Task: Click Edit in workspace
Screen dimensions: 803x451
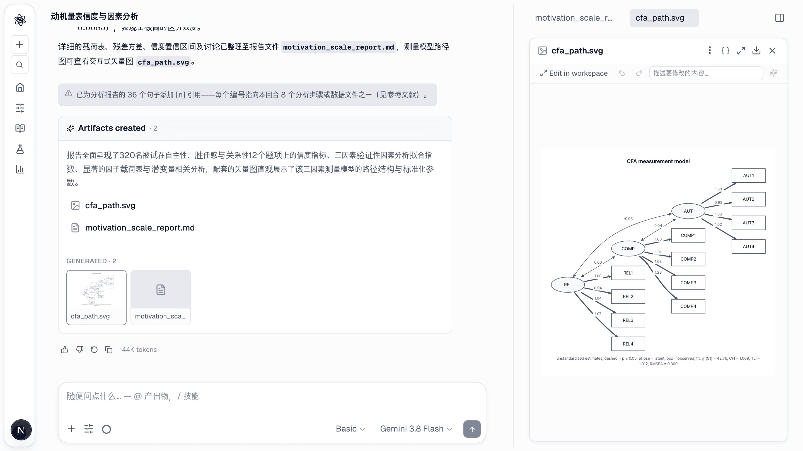Action: click(574, 73)
